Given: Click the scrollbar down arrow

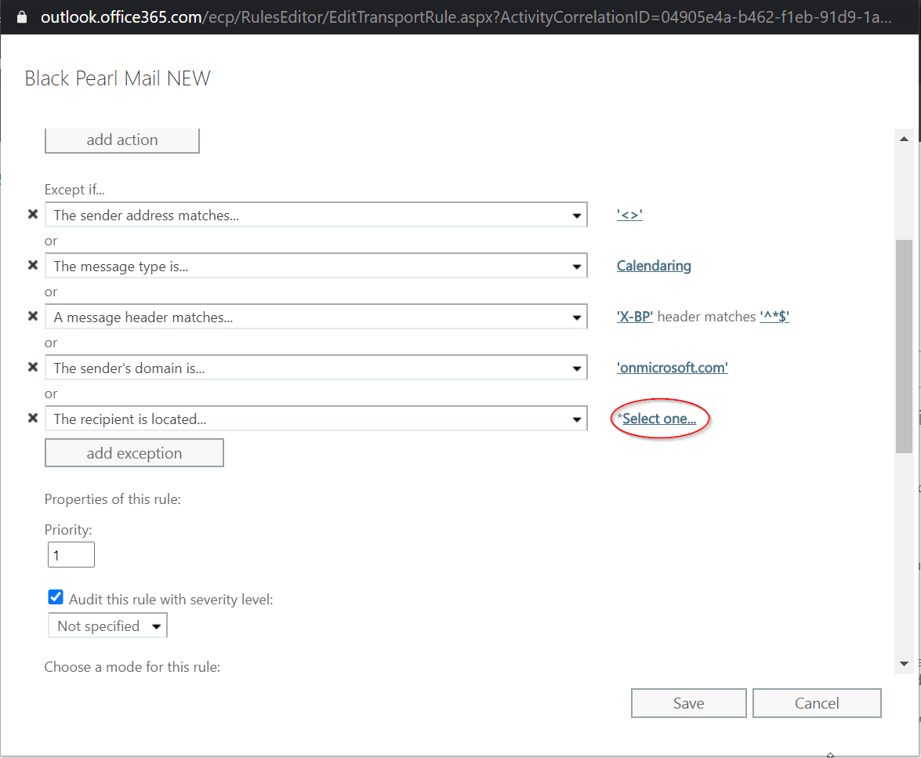Looking at the screenshot, I should click(x=904, y=663).
